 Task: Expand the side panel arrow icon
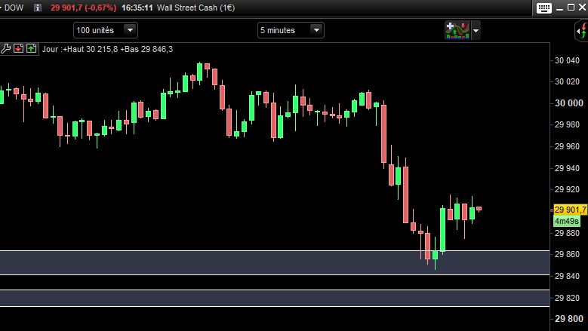pos(582,31)
